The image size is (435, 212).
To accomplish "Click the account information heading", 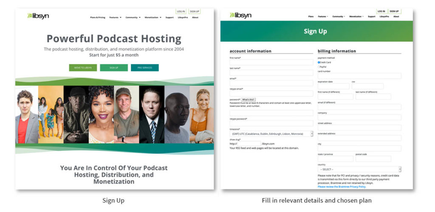I will [x=251, y=51].
